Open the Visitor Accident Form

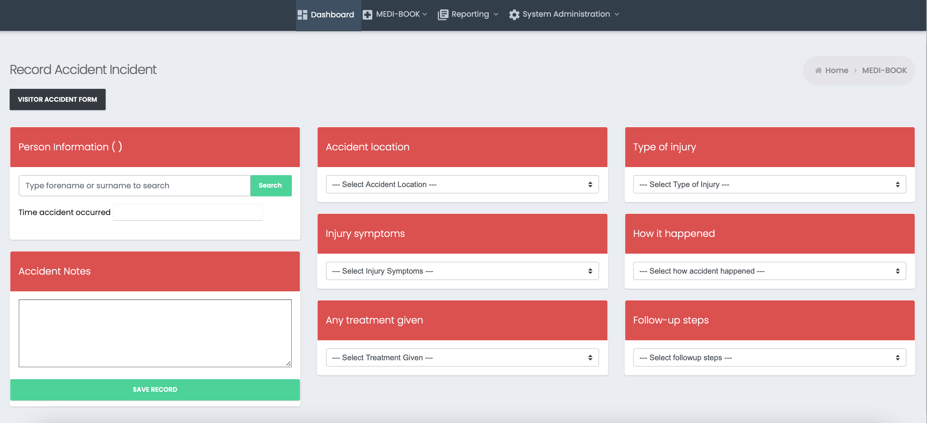pos(58,99)
